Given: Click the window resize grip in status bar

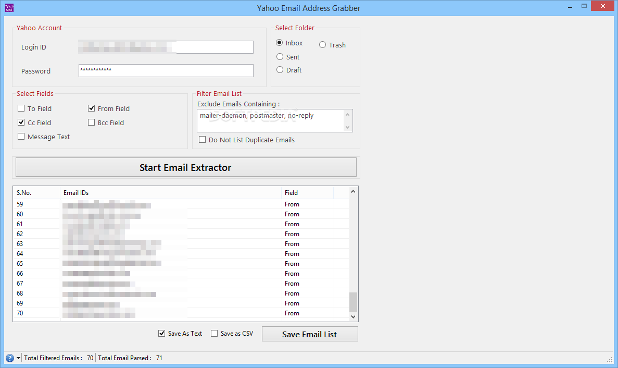Looking at the screenshot, I should click(610, 359).
